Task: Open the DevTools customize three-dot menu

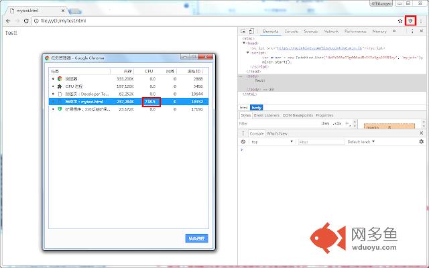Action: pyautogui.click(x=412, y=31)
